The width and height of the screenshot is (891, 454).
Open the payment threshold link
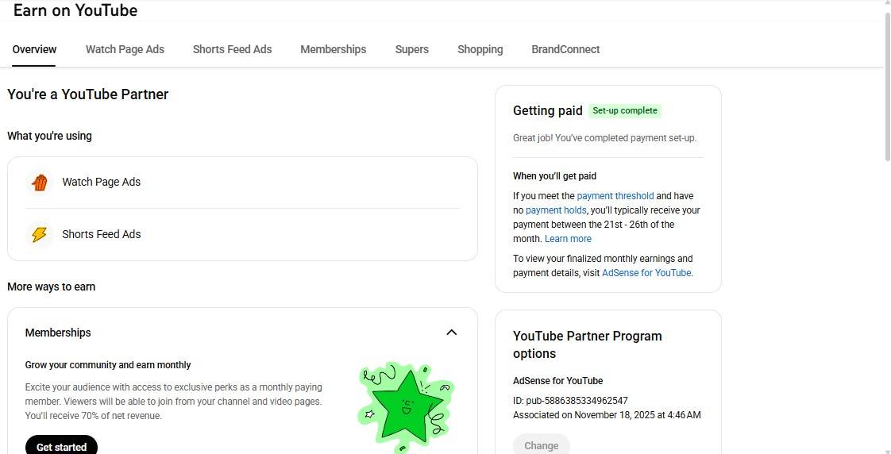click(615, 196)
